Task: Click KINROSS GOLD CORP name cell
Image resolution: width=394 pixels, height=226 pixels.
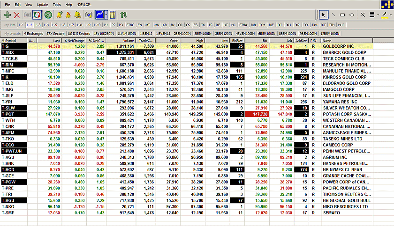Action: [347, 77]
